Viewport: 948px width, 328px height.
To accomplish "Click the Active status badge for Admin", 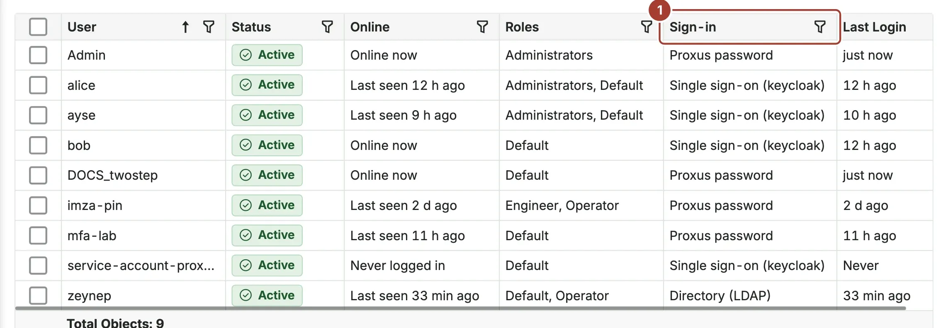I will pyautogui.click(x=267, y=55).
